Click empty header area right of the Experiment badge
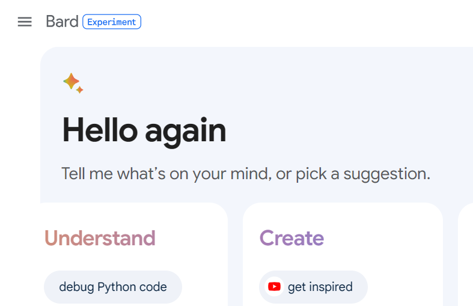Image resolution: width=473 pixels, height=306 pixels. pos(302,22)
